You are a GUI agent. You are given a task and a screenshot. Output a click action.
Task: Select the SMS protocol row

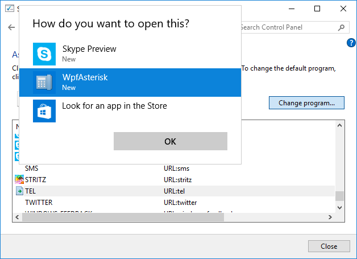175,168
